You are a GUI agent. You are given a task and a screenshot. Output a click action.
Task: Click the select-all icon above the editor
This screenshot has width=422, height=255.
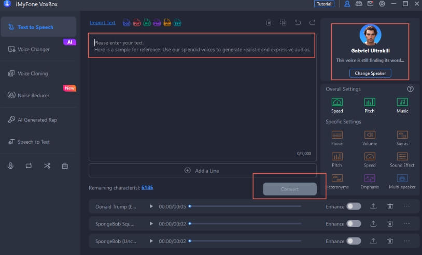pos(283,23)
